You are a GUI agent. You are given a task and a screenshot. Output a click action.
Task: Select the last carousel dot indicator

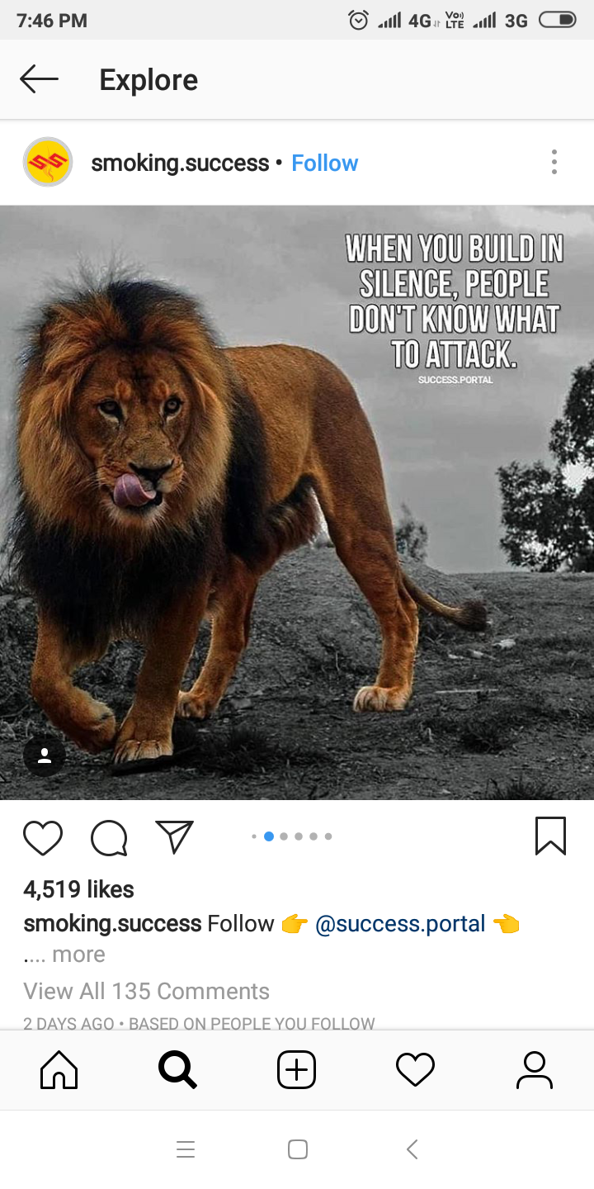tap(328, 836)
